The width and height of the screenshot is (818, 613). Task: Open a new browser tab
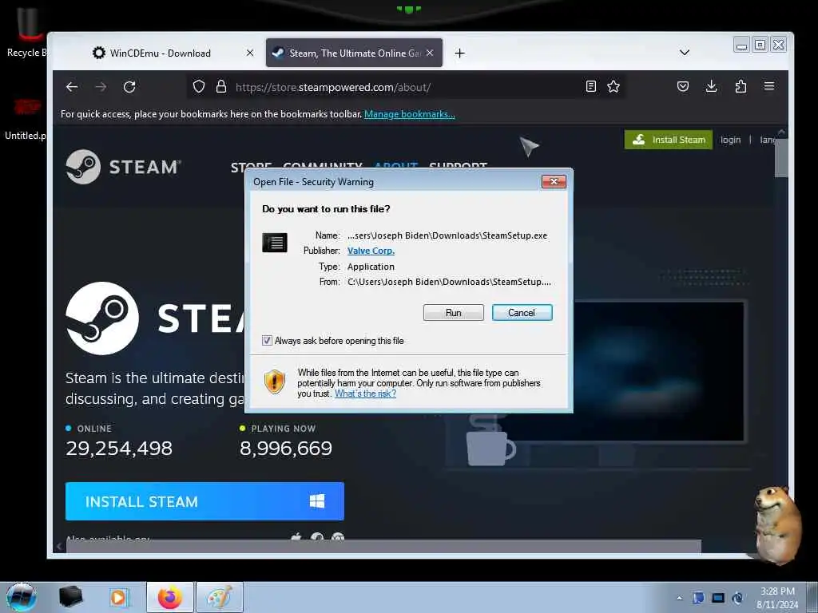pyautogui.click(x=459, y=53)
